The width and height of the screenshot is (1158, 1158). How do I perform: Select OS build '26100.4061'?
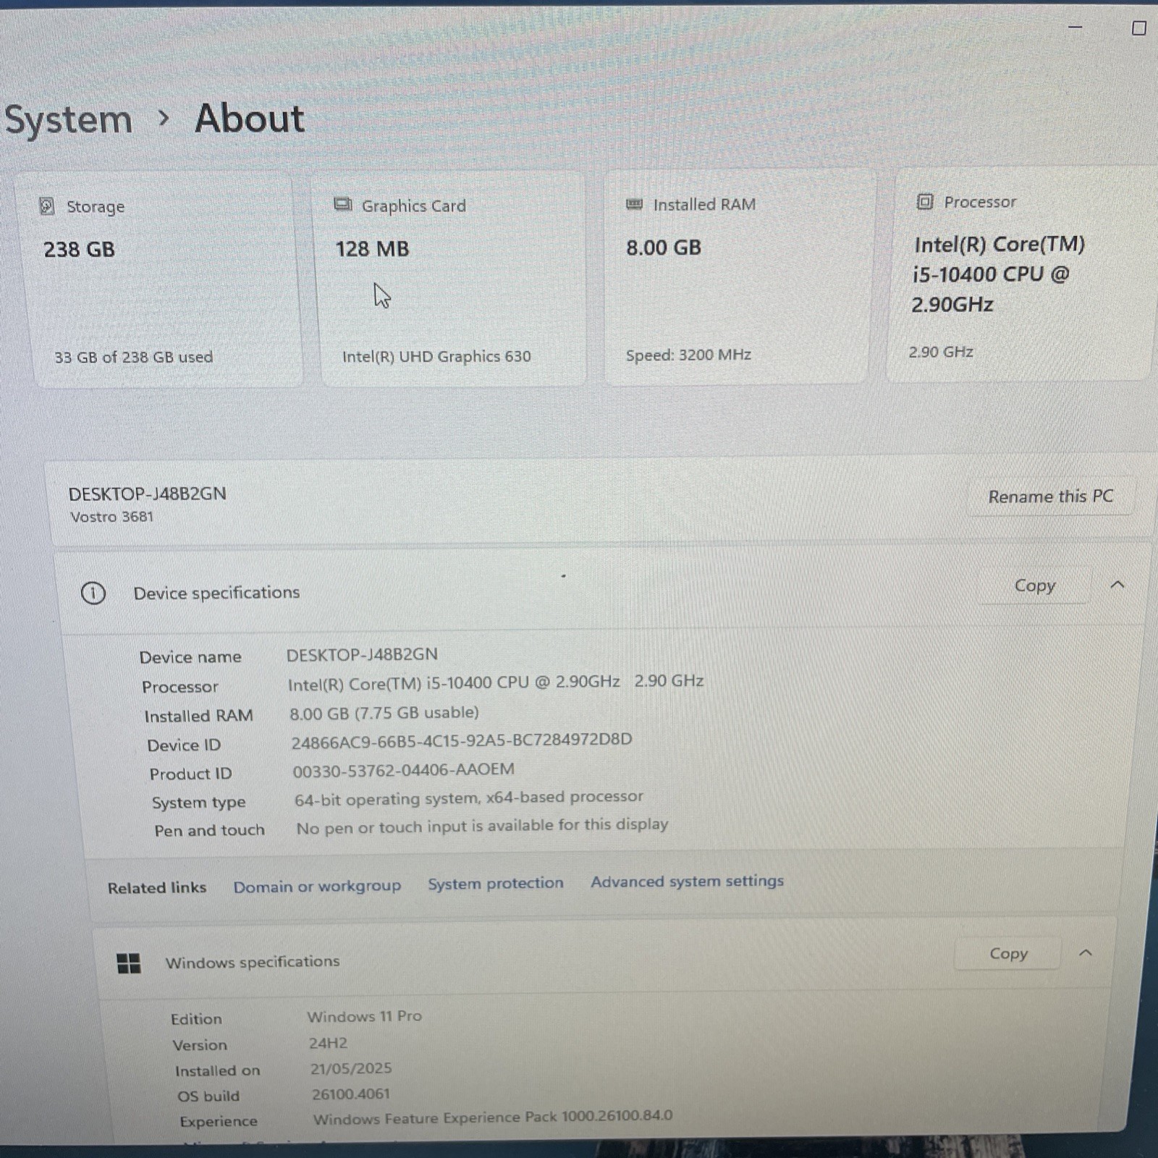coord(351,1094)
